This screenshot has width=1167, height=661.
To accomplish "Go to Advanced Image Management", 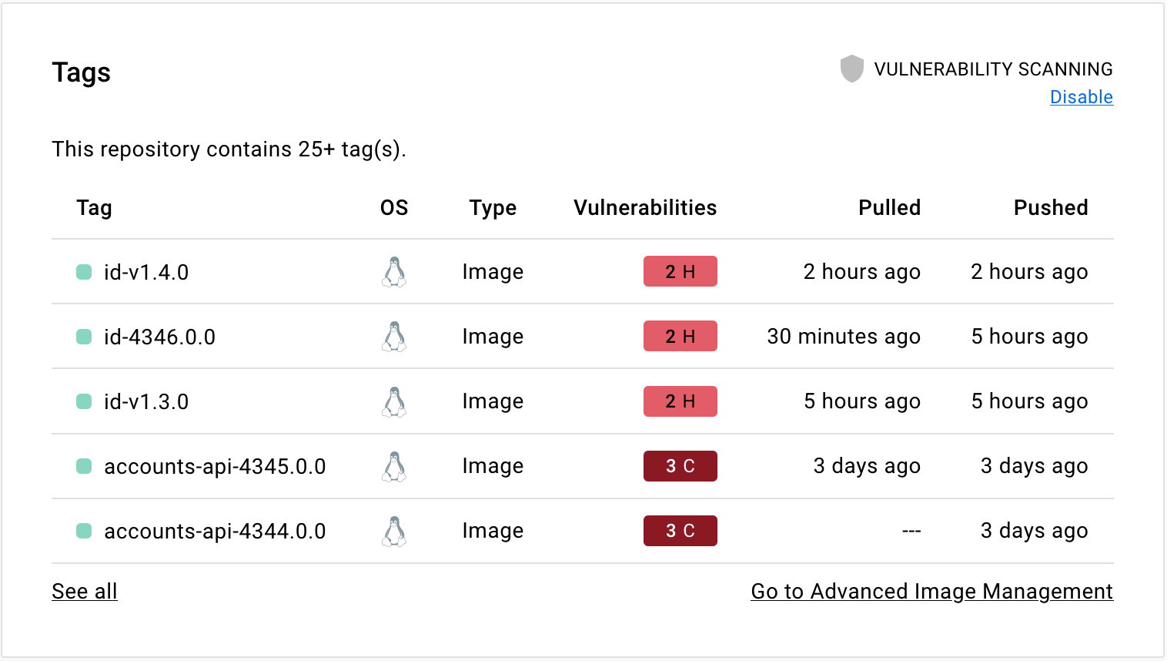I will pos(931,591).
